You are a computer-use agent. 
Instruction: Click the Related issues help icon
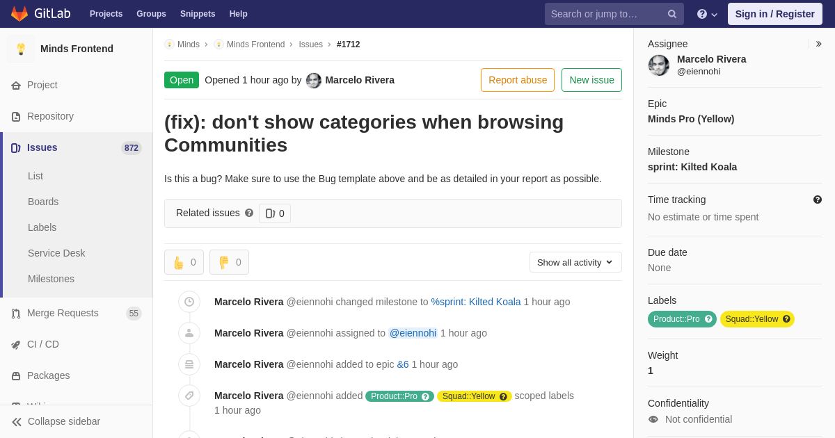249,213
